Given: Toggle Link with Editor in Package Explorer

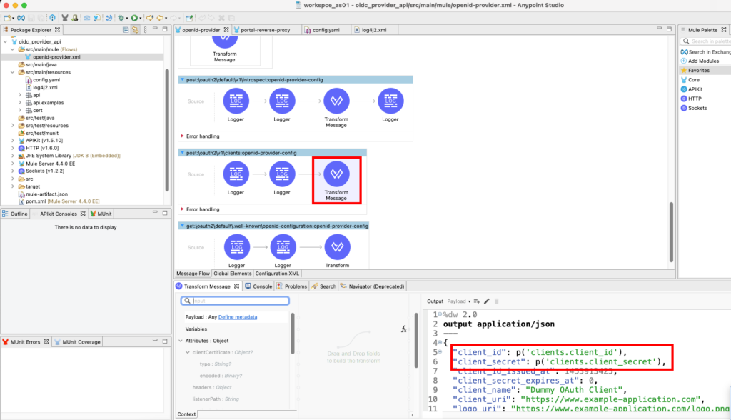Looking at the screenshot, I should [x=135, y=30].
